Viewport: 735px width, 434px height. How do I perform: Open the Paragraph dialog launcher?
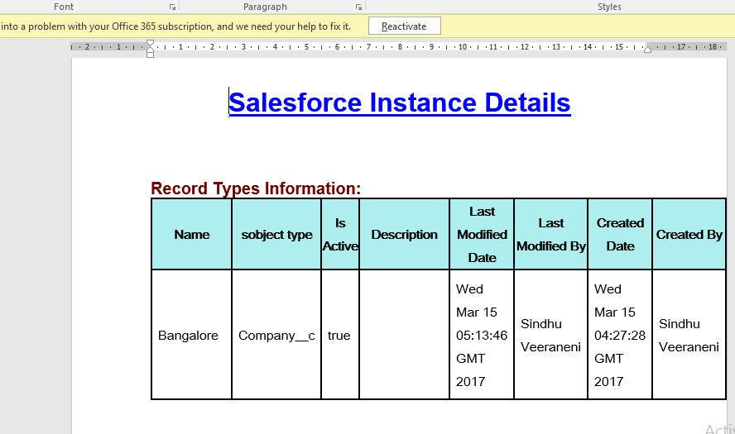[358, 7]
